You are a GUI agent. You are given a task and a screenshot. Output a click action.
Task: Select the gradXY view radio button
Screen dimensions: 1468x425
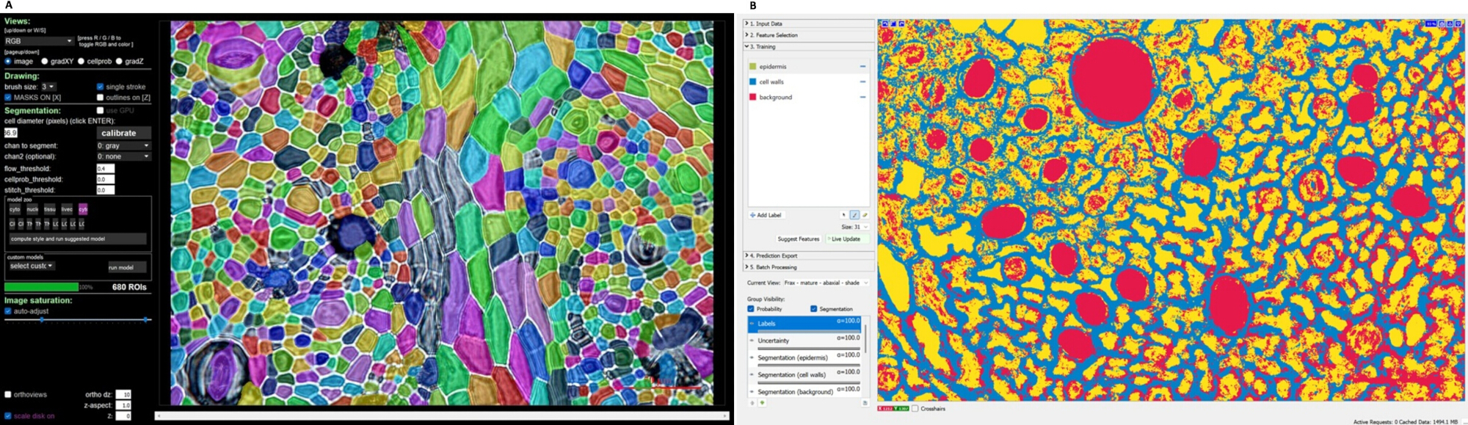(x=45, y=62)
